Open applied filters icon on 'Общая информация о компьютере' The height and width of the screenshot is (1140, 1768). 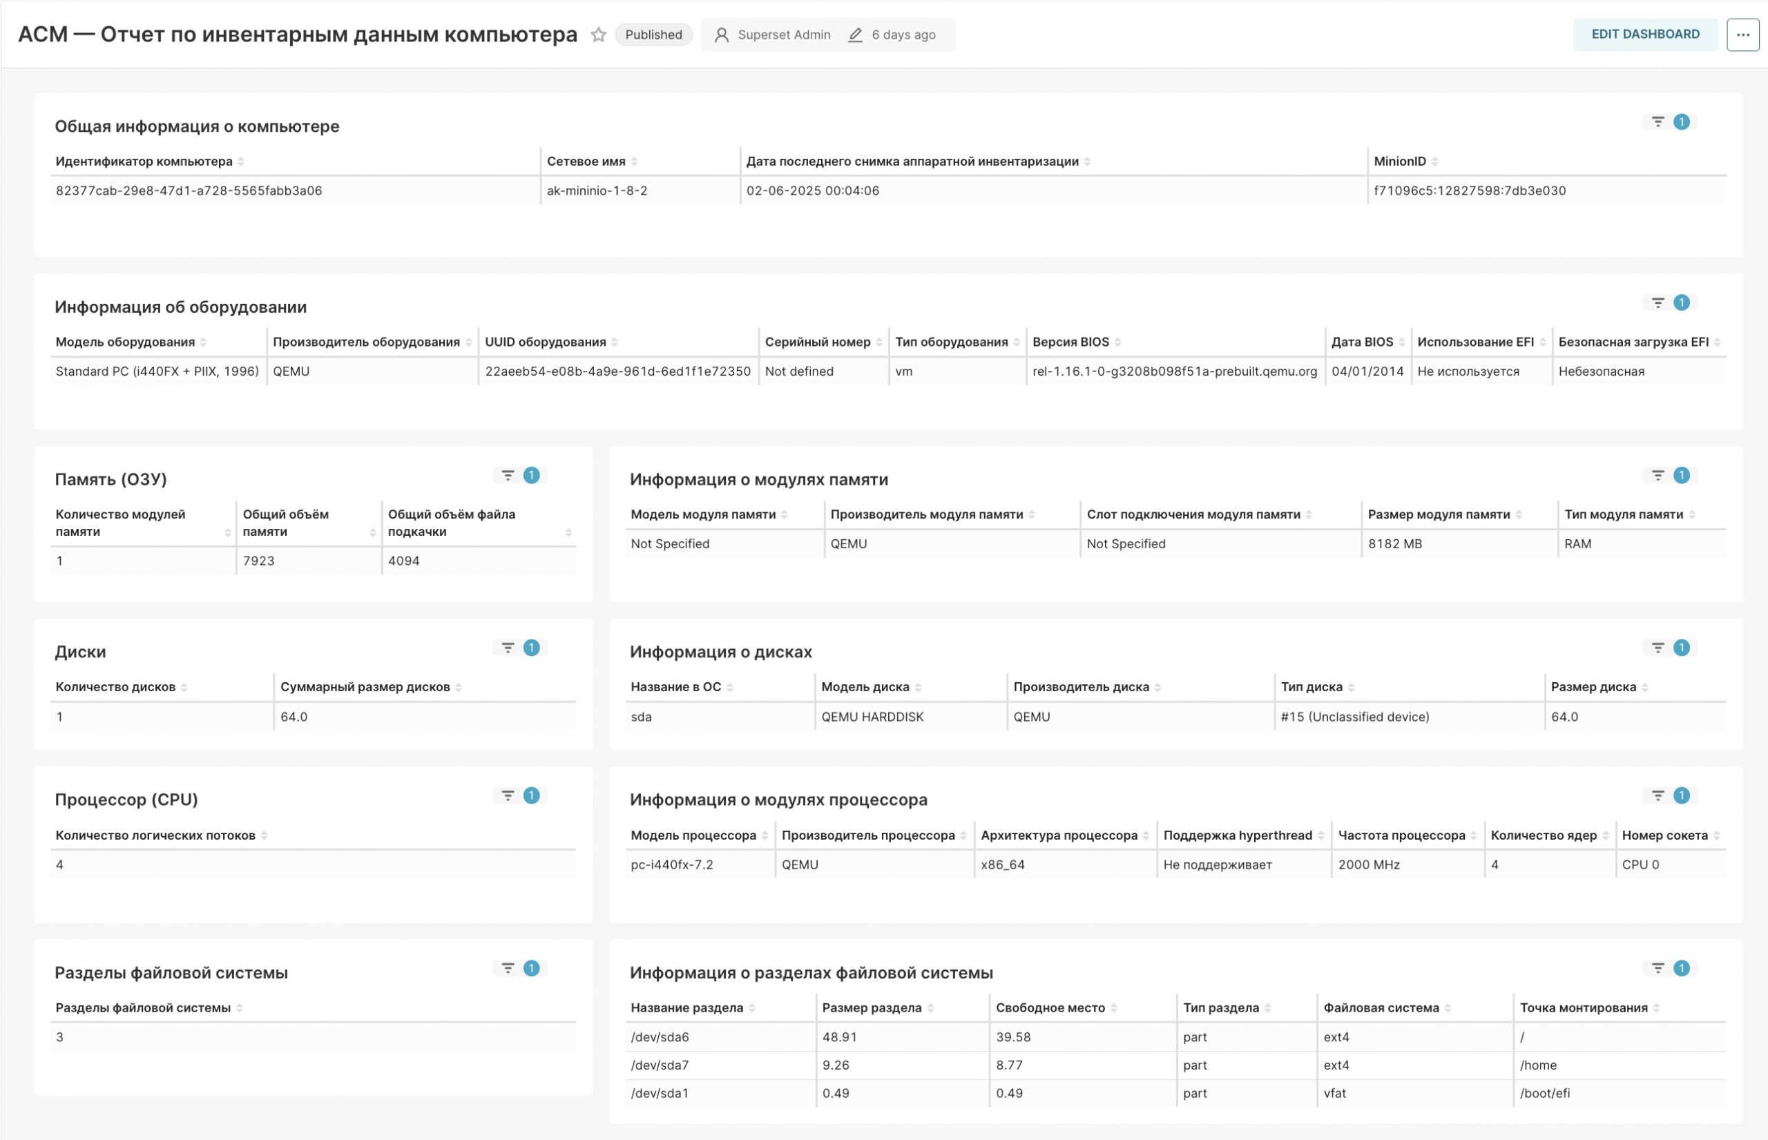(1657, 122)
